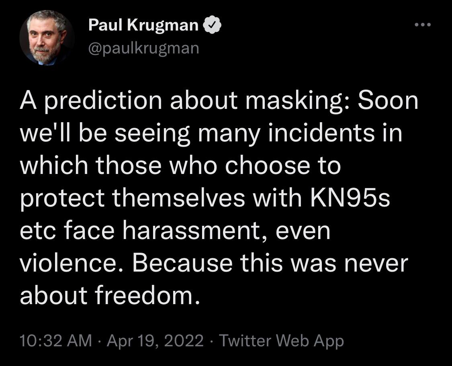Open Paul Krugman's profile picture
The width and height of the screenshot is (452, 366).
(x=47, y=37)
